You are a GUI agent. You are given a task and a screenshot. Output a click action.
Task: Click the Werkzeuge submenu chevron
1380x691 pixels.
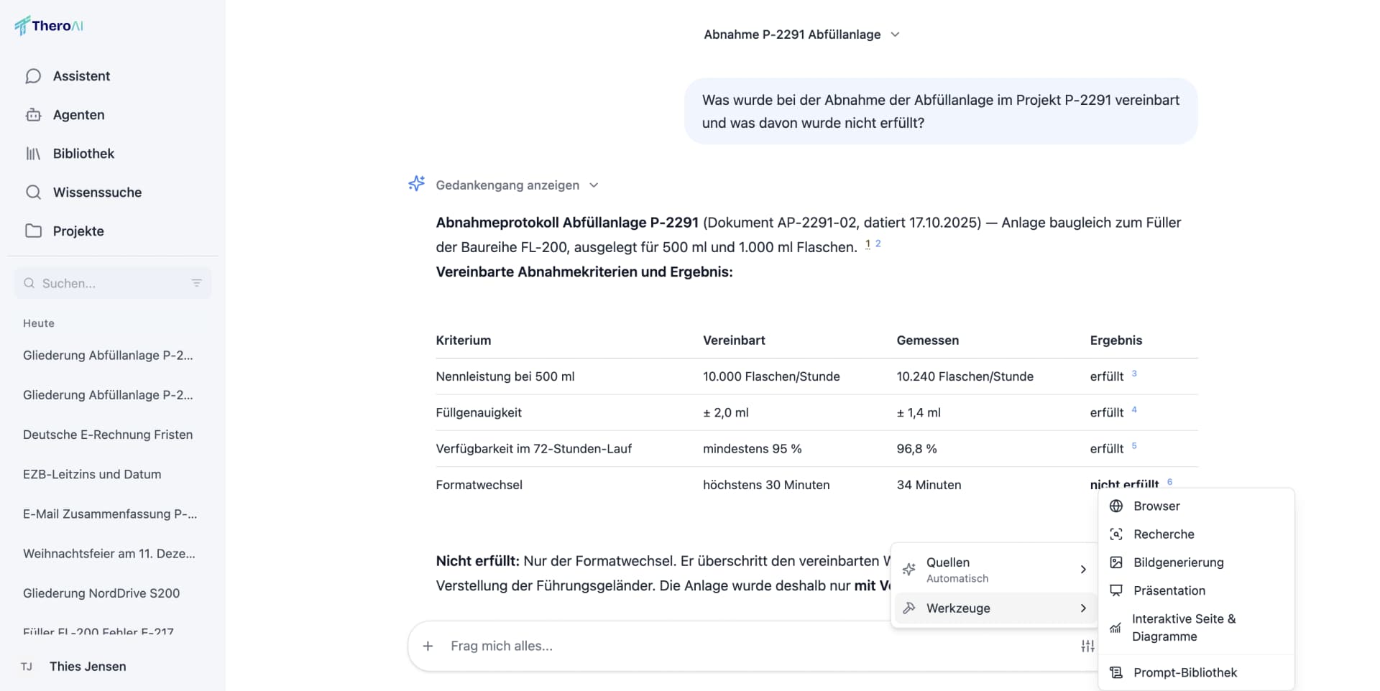click(x=1083, y=608)
